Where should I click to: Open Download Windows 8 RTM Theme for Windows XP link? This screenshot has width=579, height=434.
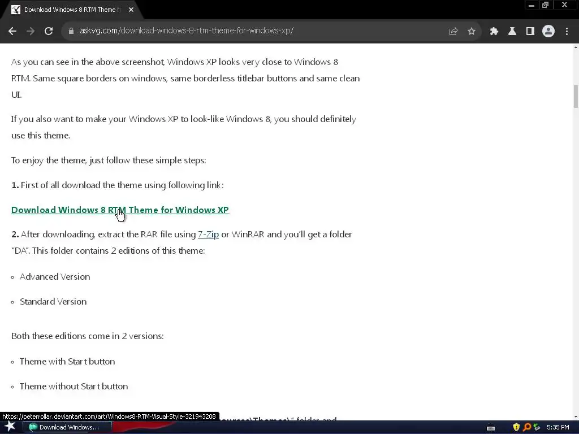[120, 210]
